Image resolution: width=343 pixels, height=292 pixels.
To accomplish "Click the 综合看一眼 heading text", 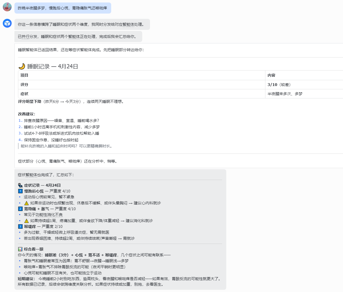I will pos(34,249).
